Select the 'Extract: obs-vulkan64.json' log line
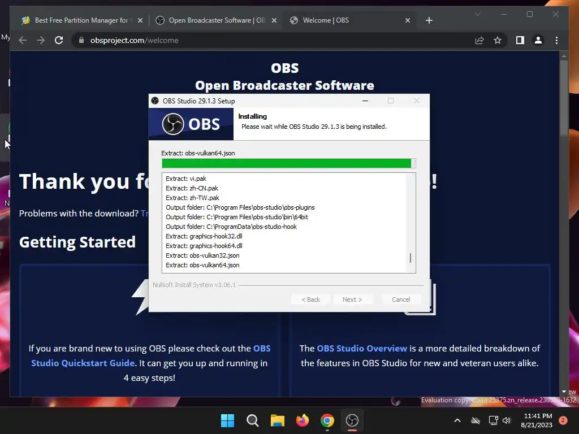579x434 pixels. click(202, 265)
